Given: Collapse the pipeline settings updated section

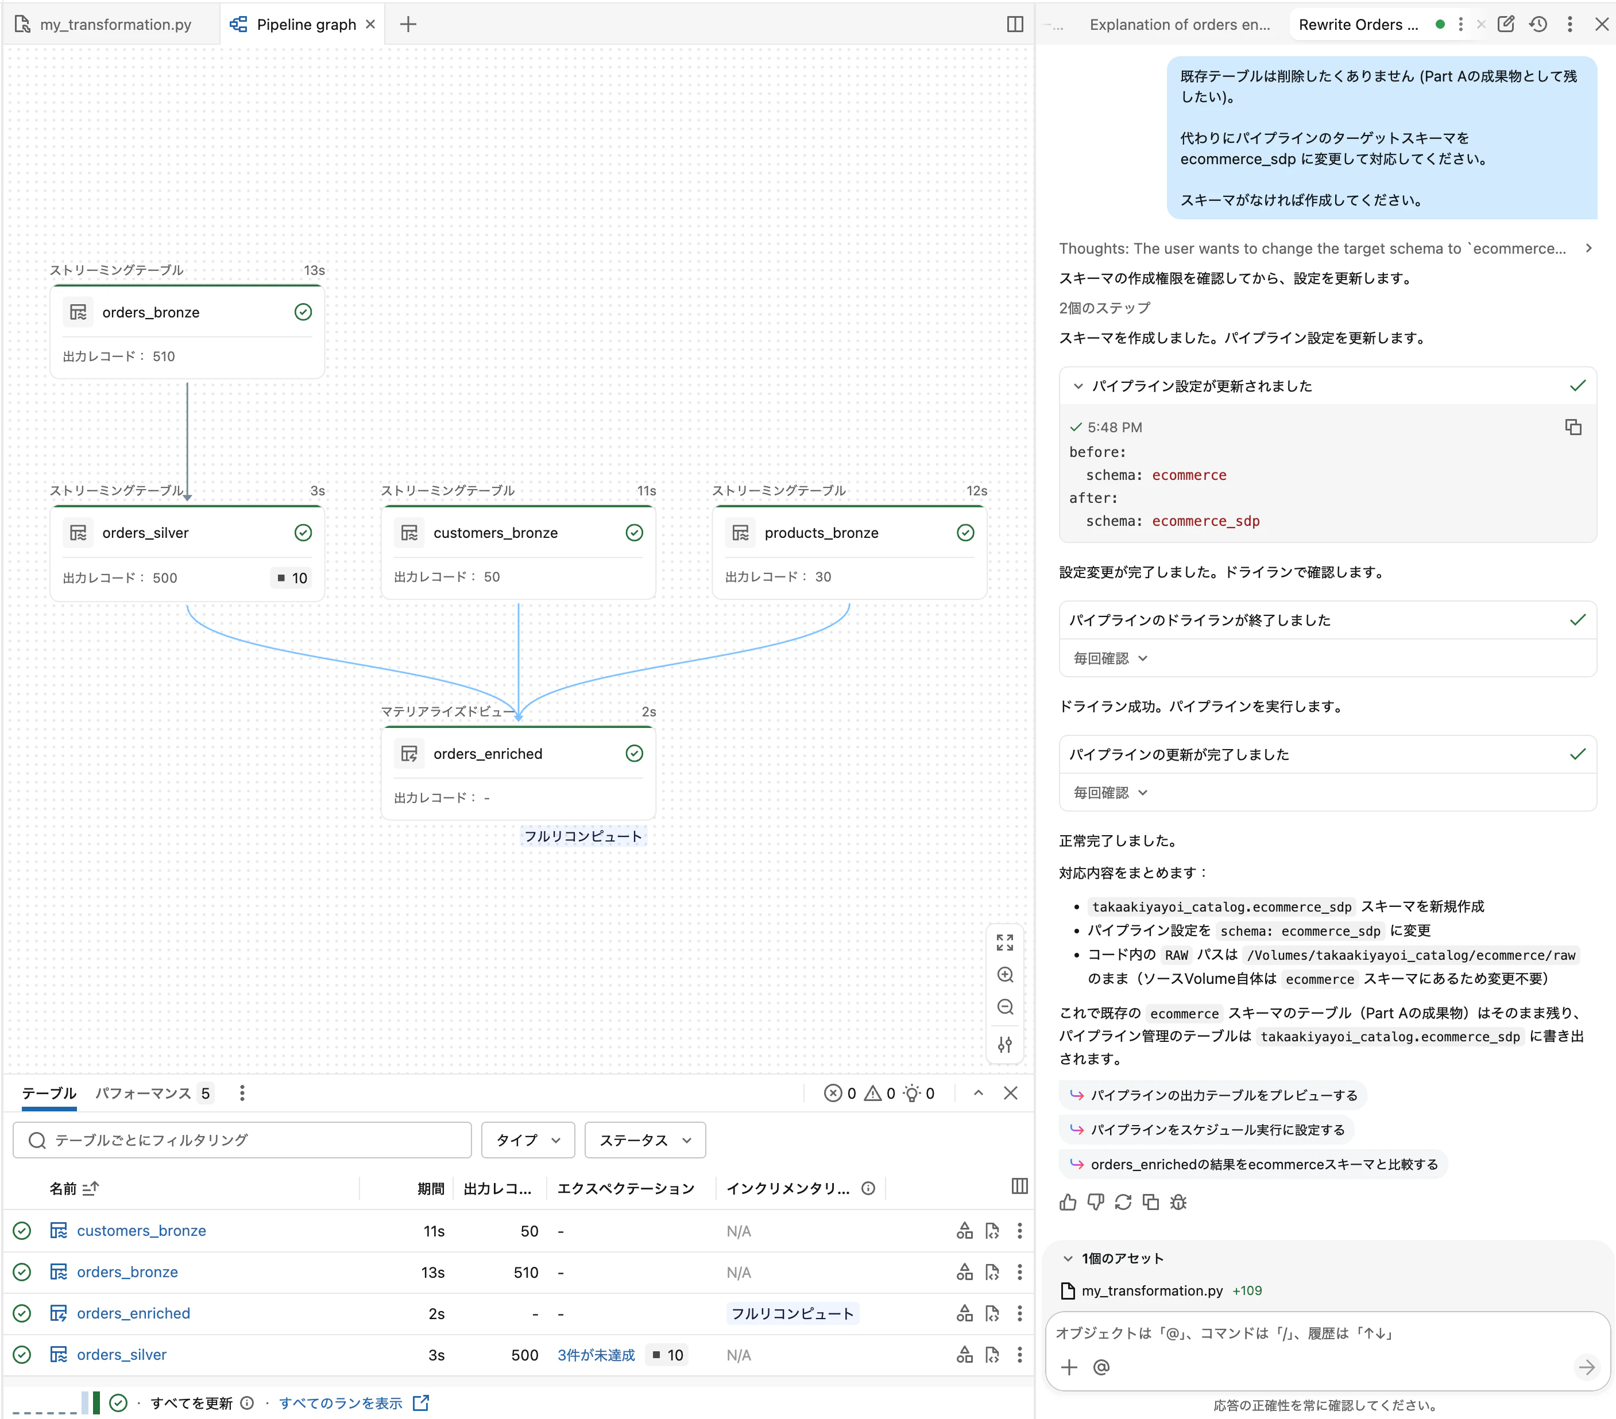Looking at the screenshot, I should (x=1078, y=386).
